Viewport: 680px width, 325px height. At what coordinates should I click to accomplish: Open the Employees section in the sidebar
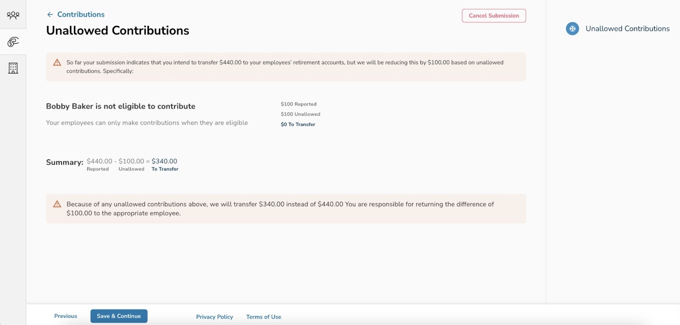click(13, 15)
